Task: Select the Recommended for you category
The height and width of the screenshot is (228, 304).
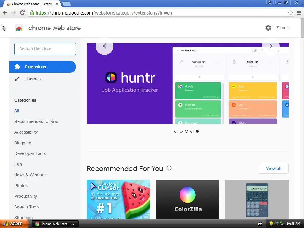Action: click(x=36, y=121)
